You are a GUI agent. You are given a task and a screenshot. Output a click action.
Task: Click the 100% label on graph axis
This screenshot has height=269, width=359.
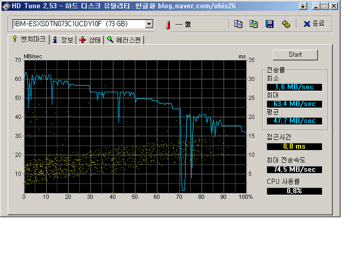tap(245, 197)
